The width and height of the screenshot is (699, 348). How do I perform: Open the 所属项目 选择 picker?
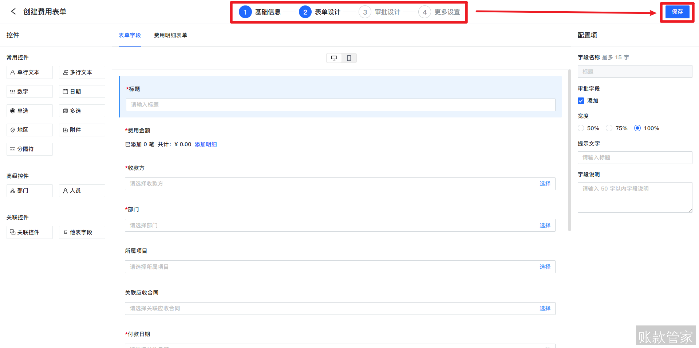(545, 267)
